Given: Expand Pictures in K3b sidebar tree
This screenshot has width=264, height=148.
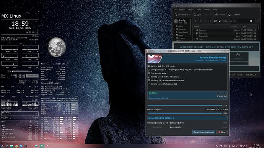Looking at the screenshot, I should pos(174,38).
